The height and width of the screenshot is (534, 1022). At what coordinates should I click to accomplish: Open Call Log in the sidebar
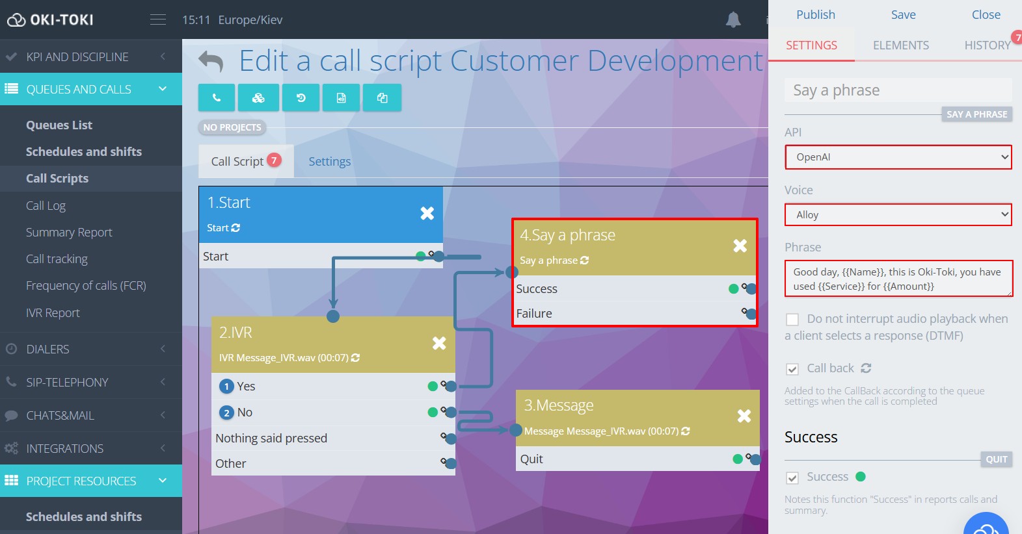[46, 206]
